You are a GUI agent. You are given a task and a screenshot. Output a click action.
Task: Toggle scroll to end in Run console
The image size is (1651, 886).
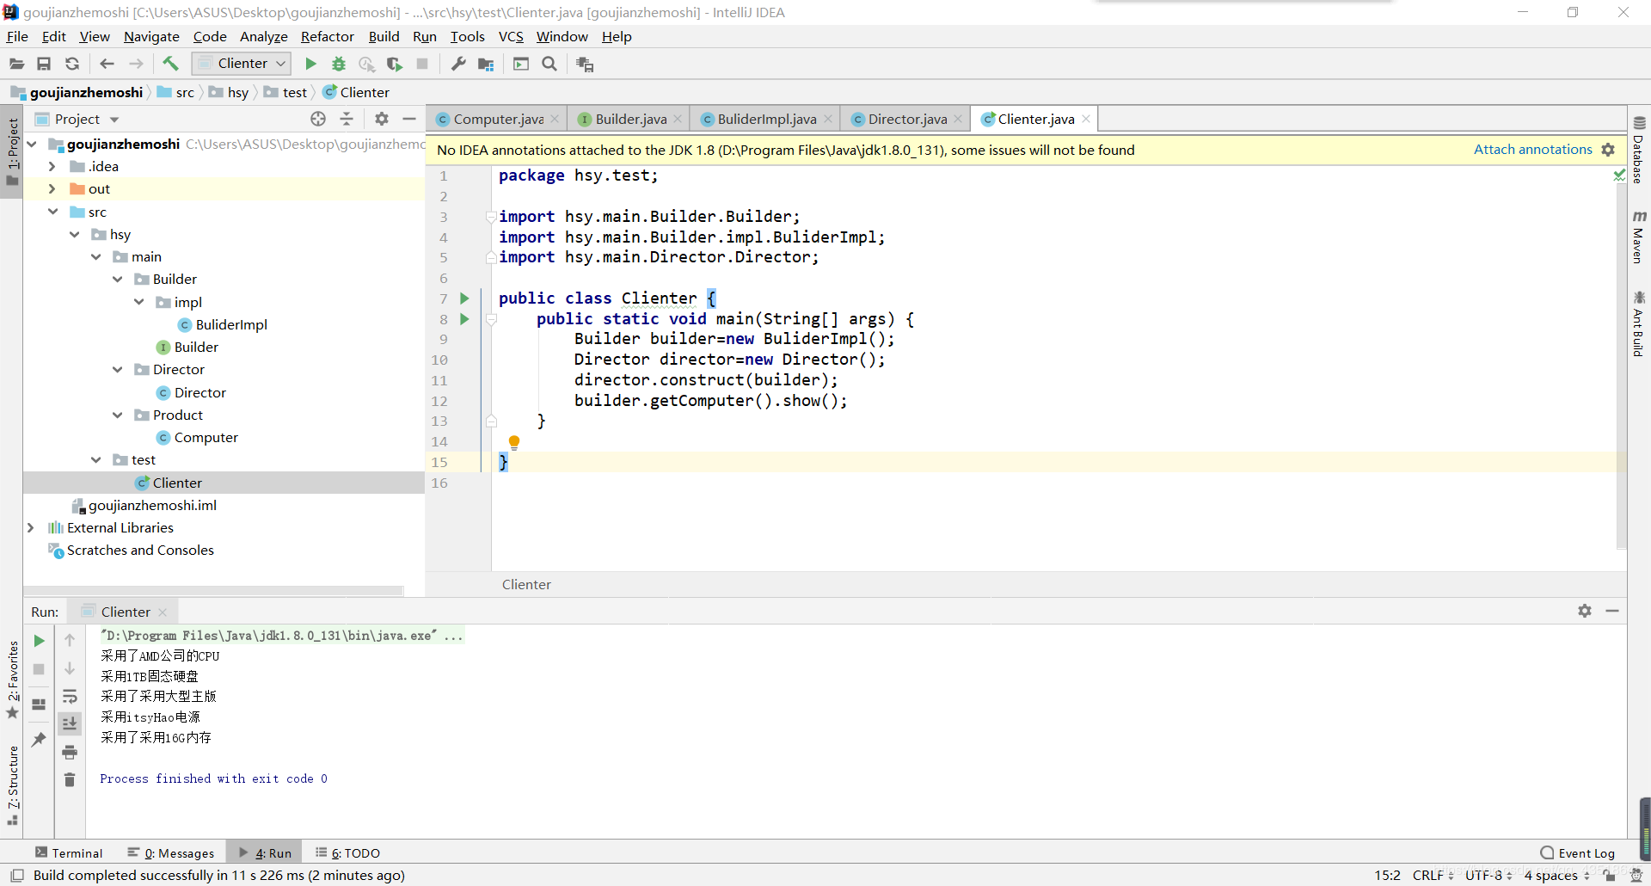point(70,724)
